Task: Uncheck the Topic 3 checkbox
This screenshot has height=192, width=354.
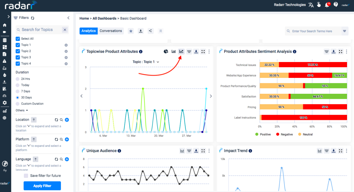Action: coord(18,57)
